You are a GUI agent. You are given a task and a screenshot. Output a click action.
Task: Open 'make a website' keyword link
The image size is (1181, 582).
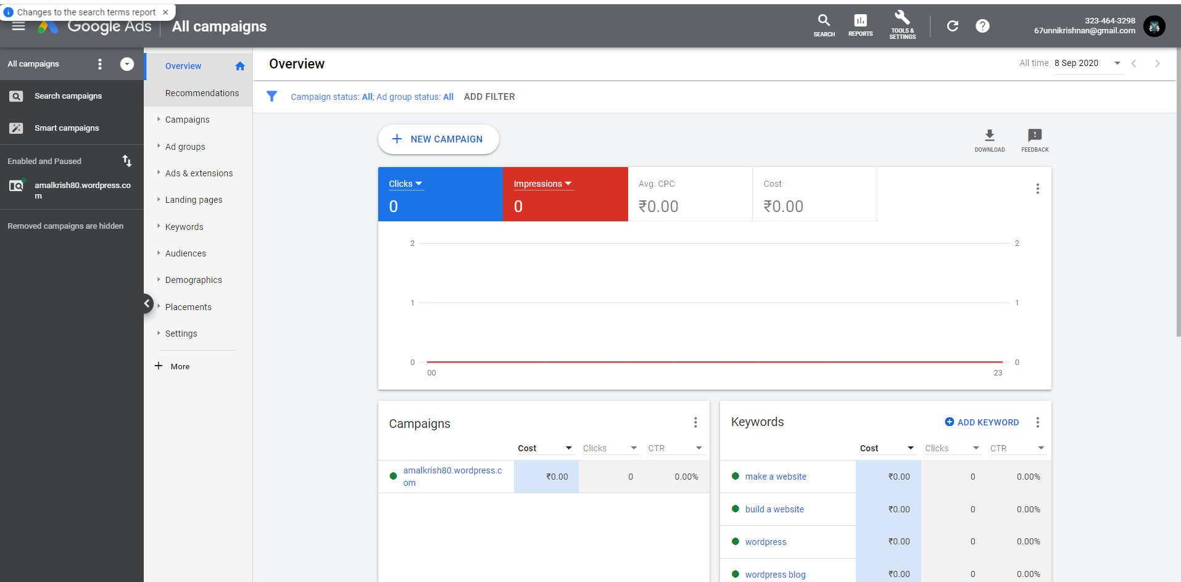pos(776,477)
